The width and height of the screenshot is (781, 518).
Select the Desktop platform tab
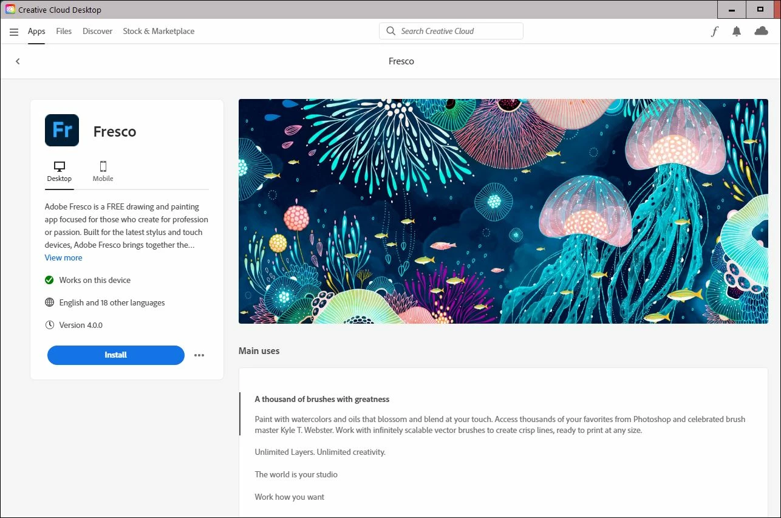coord(60,172)
